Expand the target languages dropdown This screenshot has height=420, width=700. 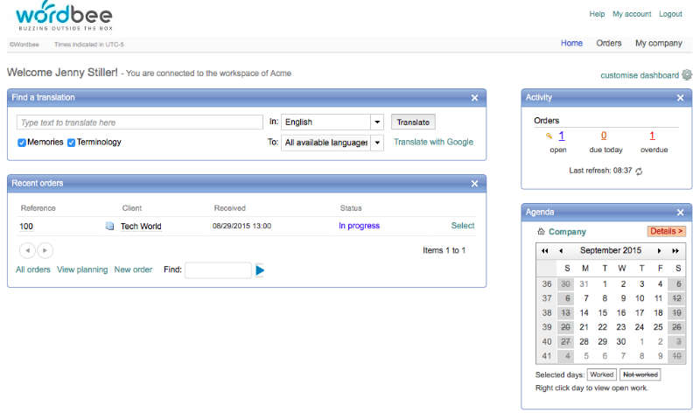(377, 143)
